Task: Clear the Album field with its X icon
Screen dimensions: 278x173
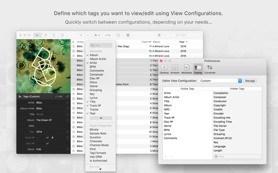Action: coord(67,120)
